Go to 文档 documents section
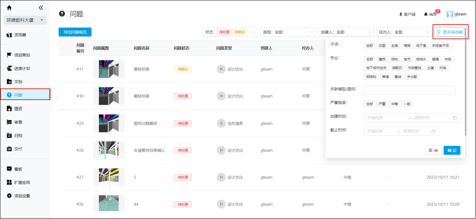 click(18, 82)
